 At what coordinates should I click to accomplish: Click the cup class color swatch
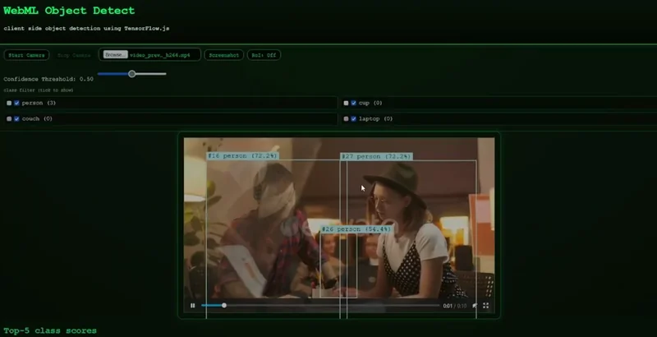[346, 103]
